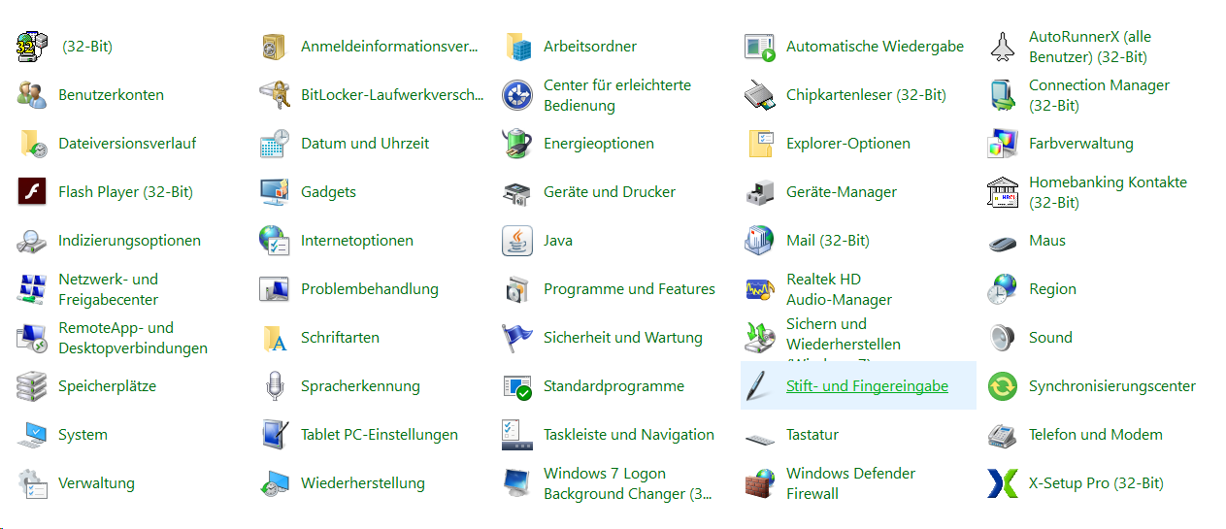
Task: Open Programme und Features link
Action: (629, 289)
